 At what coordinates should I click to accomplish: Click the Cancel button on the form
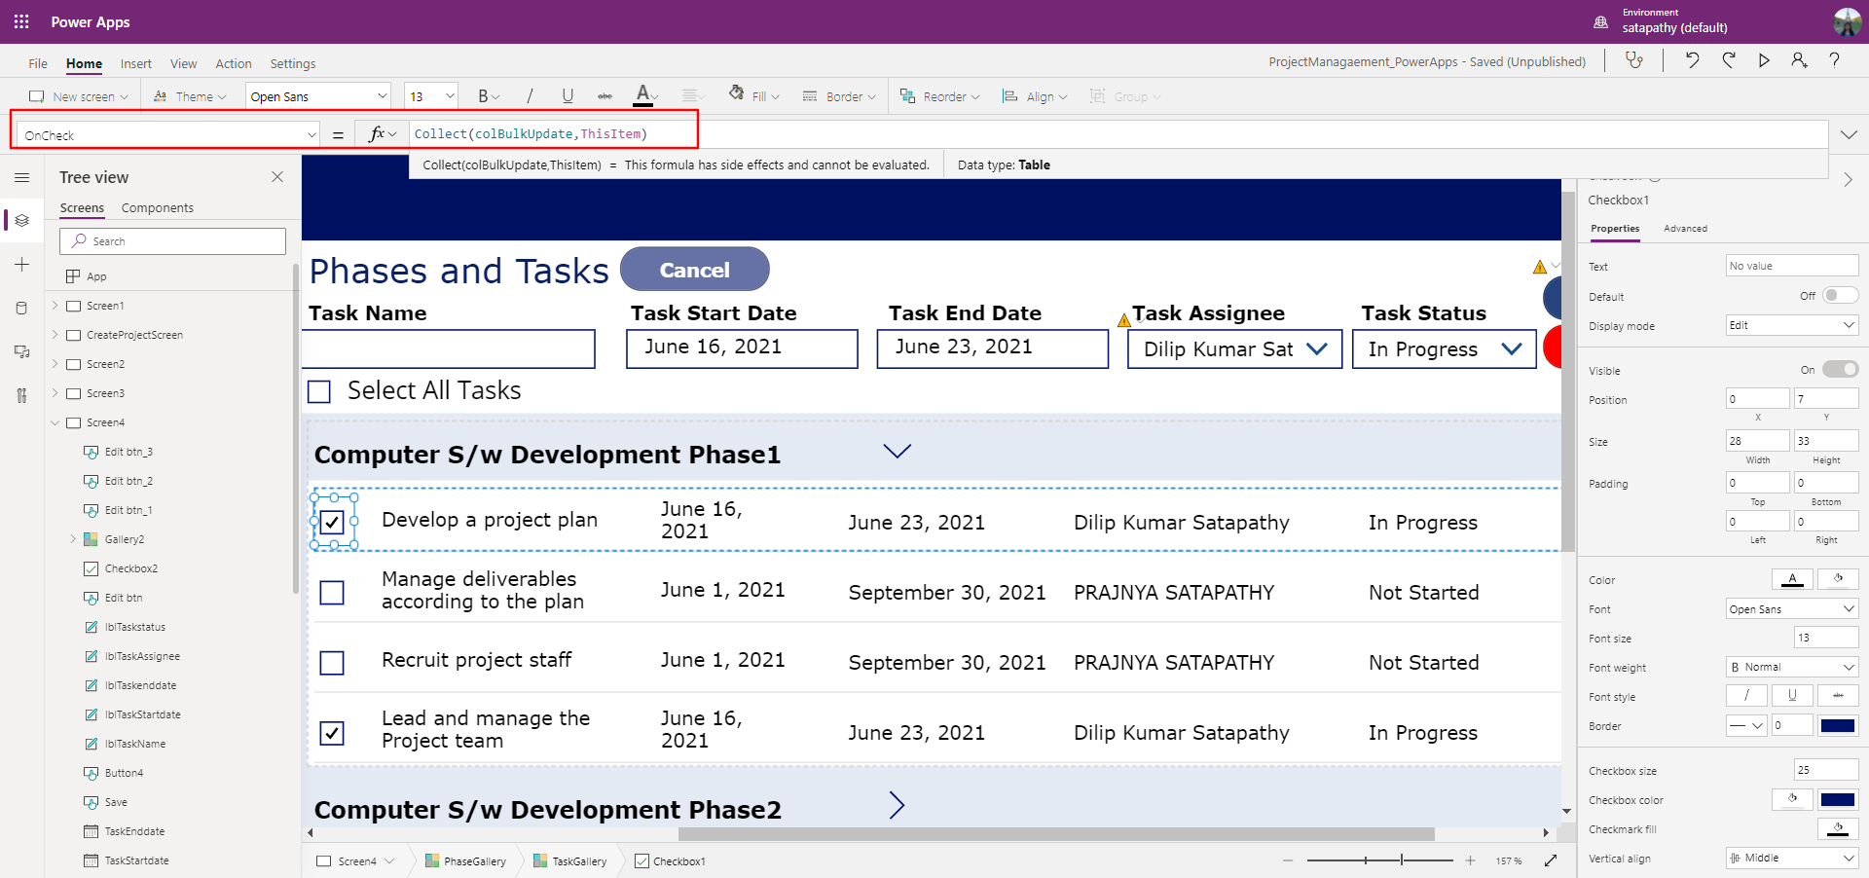click(x=694, y=270)
